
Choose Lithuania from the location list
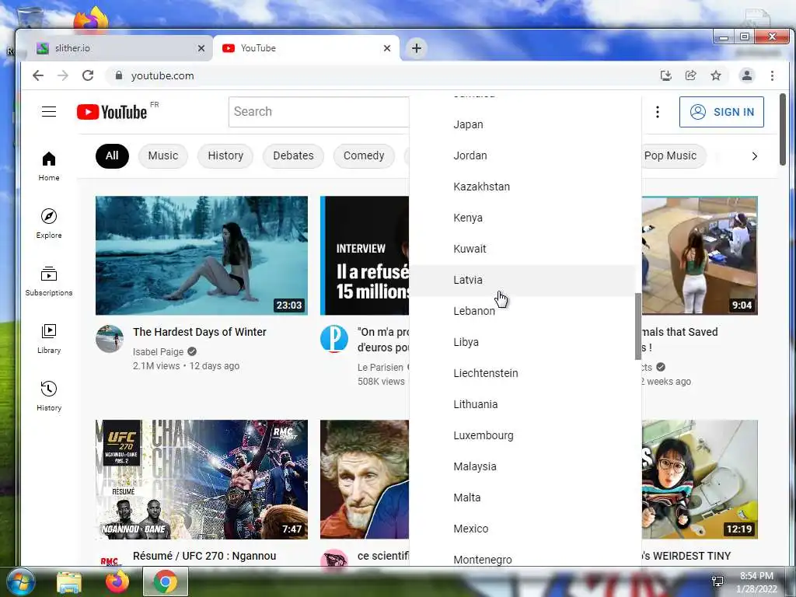(x=522, y=404)
